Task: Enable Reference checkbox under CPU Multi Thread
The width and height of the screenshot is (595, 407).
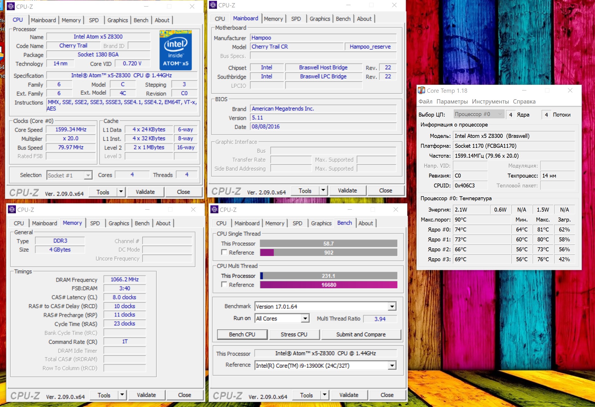Action: pos(224,284)
